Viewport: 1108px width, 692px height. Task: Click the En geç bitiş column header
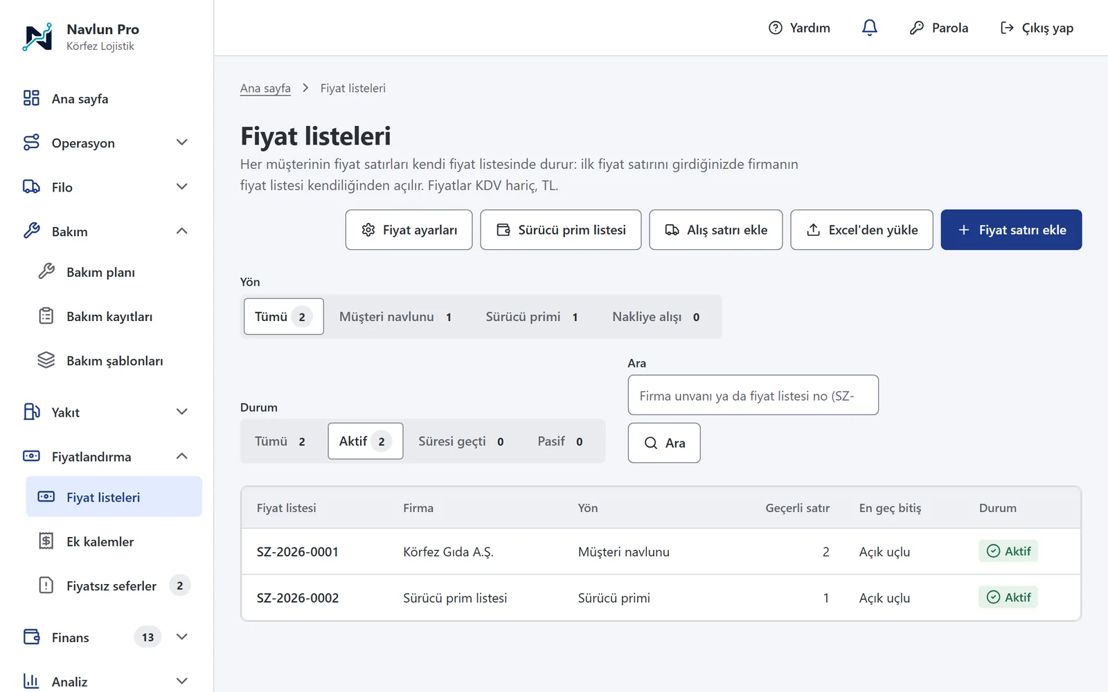click(x=891, y=508)
